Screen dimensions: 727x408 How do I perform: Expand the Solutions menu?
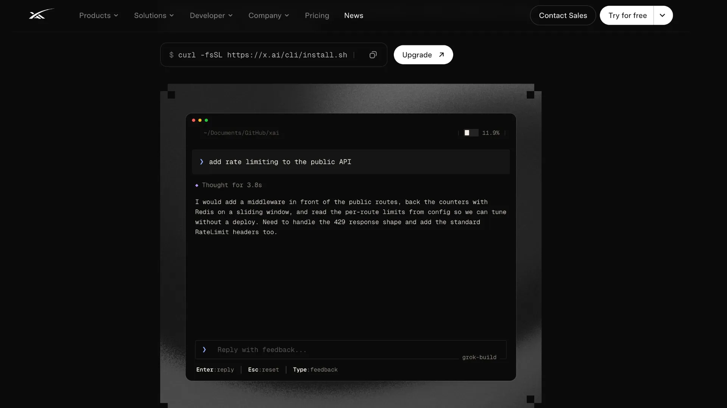pos(154,16)
